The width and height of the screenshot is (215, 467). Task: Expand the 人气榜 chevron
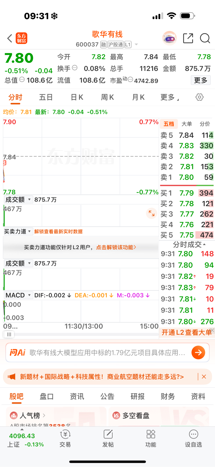tap(44, 416)
